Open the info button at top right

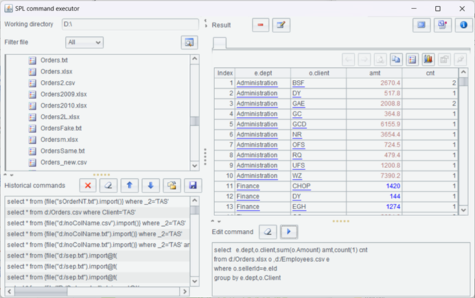click(x=463, y=25)
